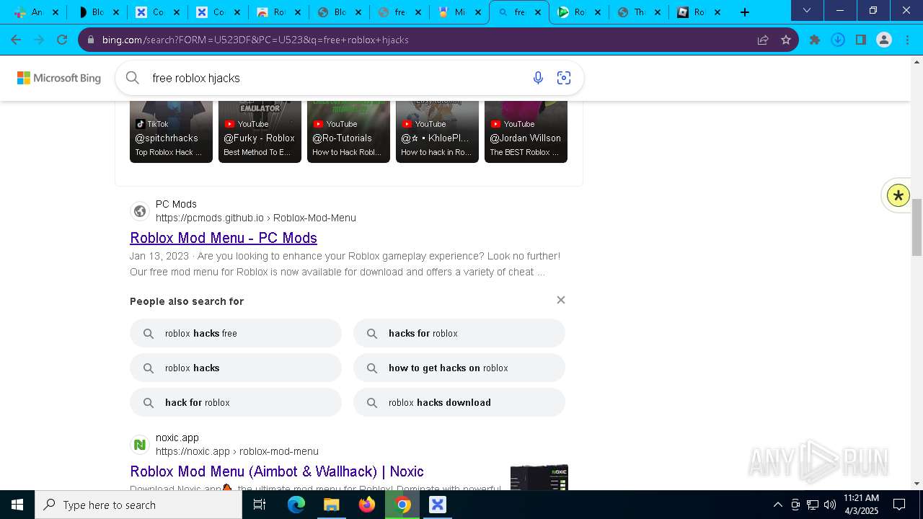The width and height of the screenshot is (923, 519).
Task: Search suggestion 'roblox hacks free'
Action: (x=236, y=333)
